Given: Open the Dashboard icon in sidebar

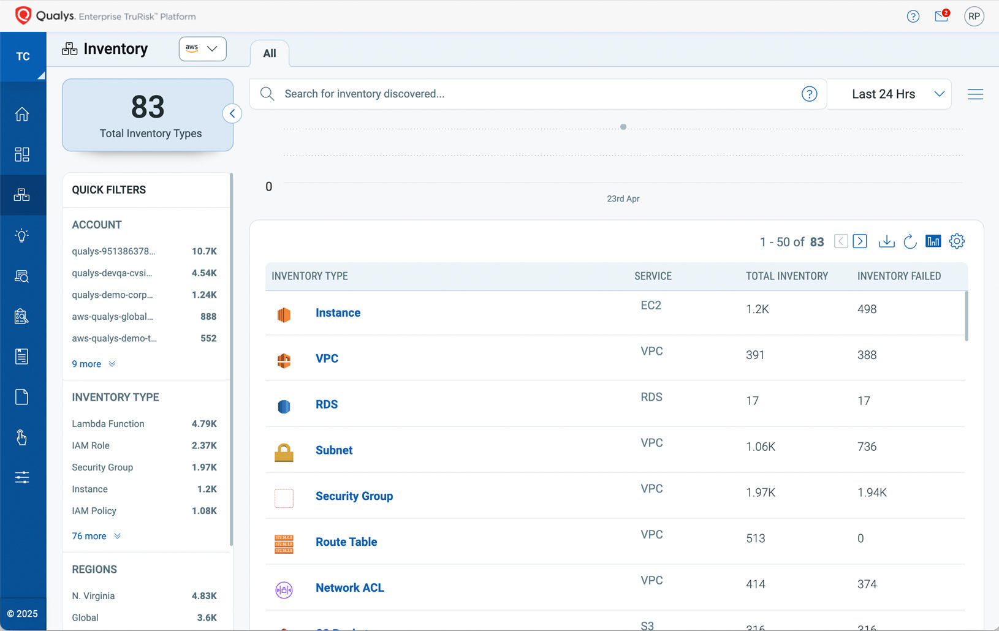Looking at the screenshot, I should [22, 154].
